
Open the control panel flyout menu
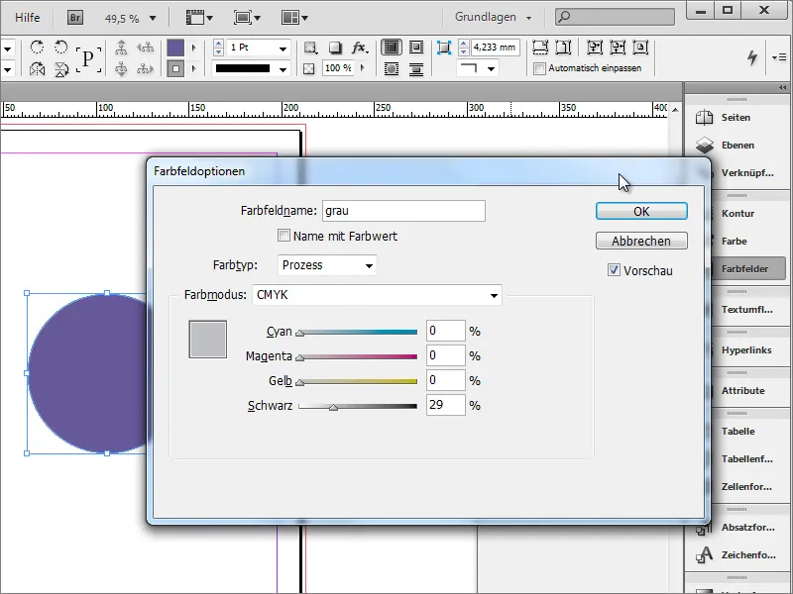pos(779,57)
